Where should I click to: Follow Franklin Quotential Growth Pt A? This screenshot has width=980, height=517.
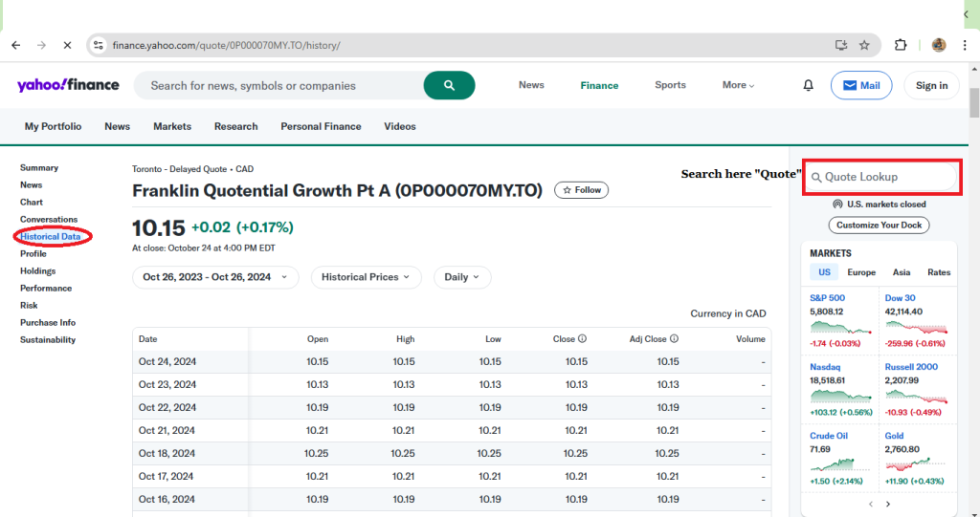(x=581, y=190)
